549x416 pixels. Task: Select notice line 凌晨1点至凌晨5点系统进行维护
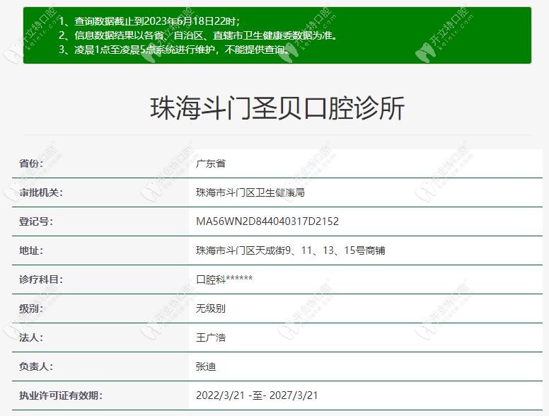coord(174,50)
